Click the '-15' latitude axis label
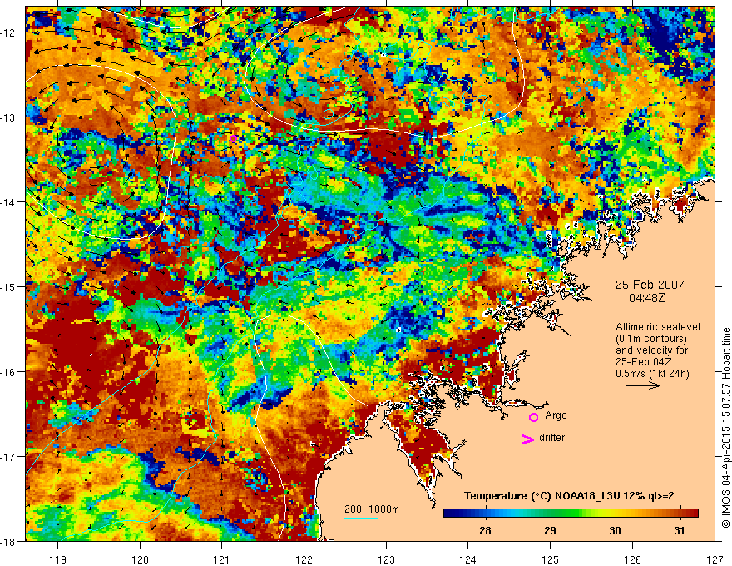Viewport: 732px width, 566px height. click(x=8, y=286)
